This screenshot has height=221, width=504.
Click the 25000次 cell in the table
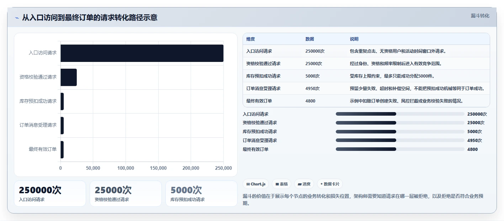(314, 64)
